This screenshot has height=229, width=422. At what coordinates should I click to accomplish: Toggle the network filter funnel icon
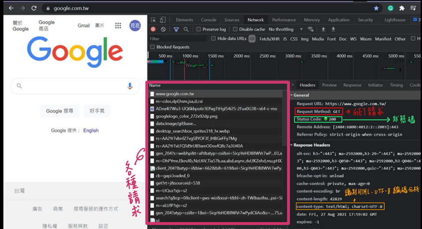coord(176,30)
